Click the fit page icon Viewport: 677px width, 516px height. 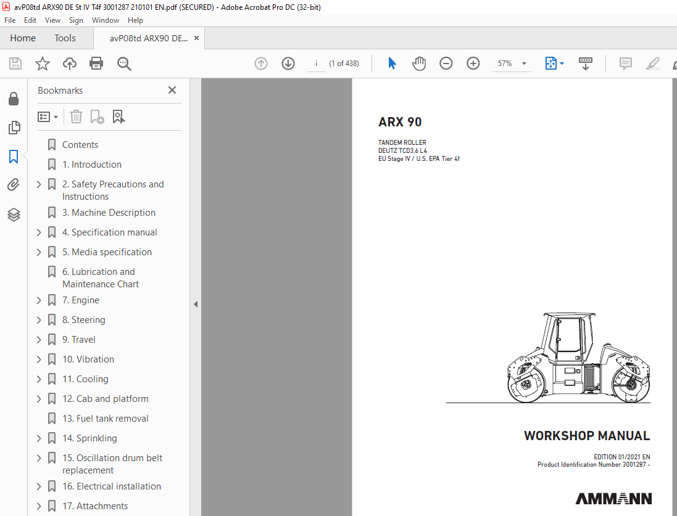(551, 63)
